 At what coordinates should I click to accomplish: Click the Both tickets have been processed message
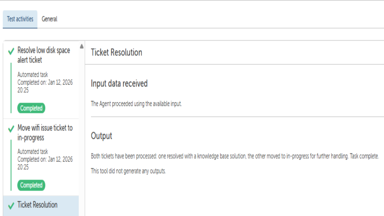pyautogui.click(x=235, y=157)
